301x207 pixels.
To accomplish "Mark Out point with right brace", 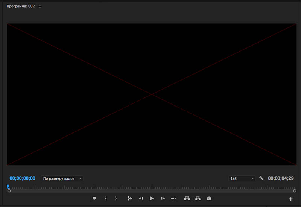I will (116, 198).
